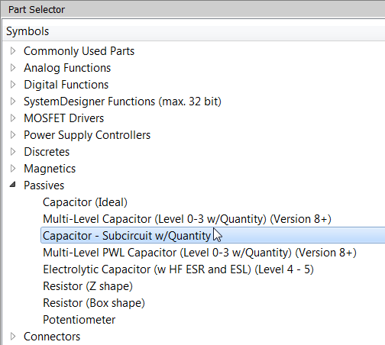The image size is (385, 345).
Task: Expand the MOSFET Drivers arrow
Action: 13,118
